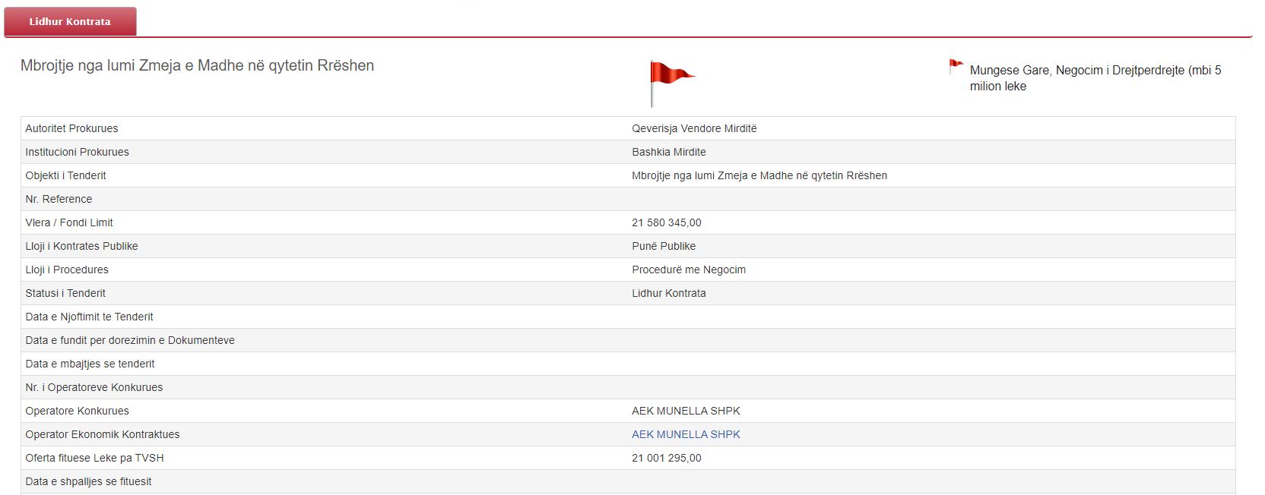The image size is (1265, 495).
Task: Open the Lidhur Kontrata tab
Action: click(70, 21)
